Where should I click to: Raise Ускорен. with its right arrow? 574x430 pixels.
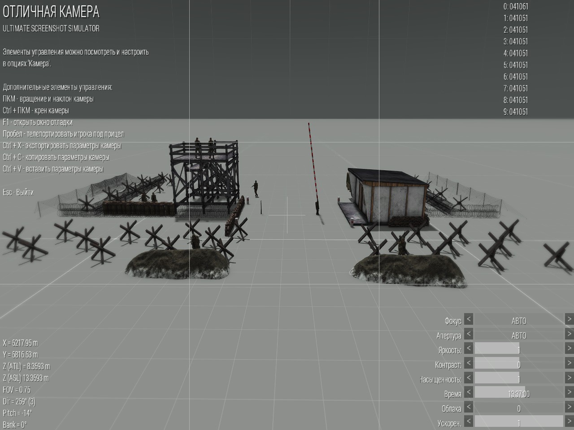(x=569, y=421)
